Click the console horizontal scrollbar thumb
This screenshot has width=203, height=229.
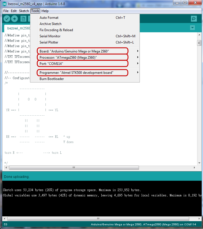click(98, 219)
